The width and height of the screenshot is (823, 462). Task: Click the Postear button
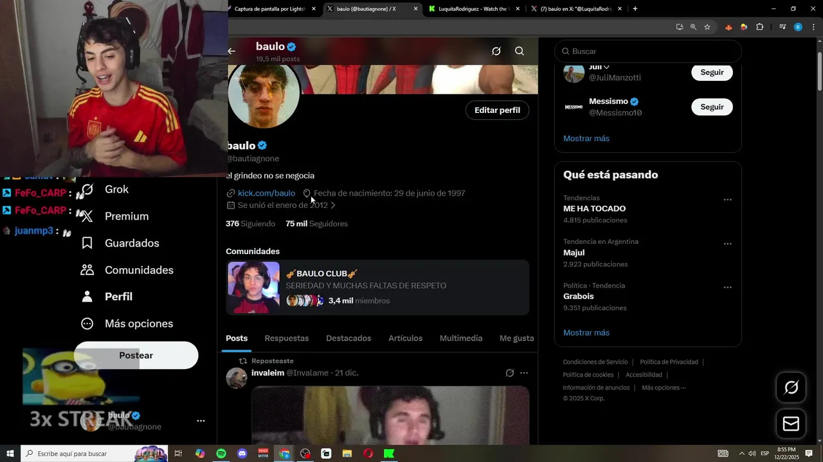pos(136,355)
